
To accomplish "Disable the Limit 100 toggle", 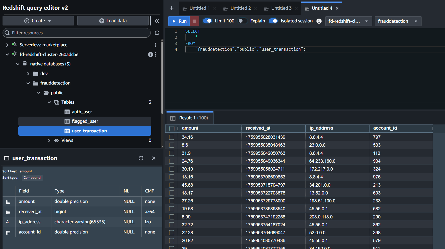I will pos(207,21).
